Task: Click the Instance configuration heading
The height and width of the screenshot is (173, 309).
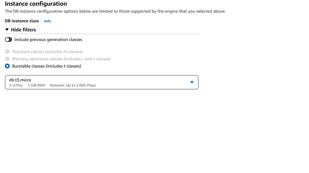Action: coord(36,4)
